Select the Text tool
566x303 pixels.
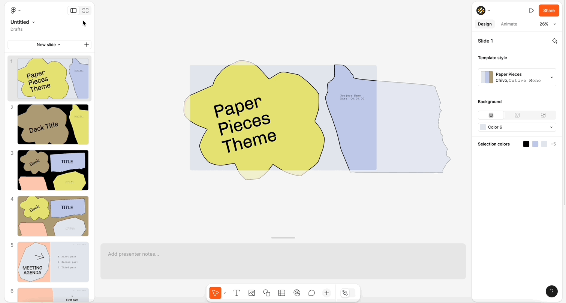237,293
